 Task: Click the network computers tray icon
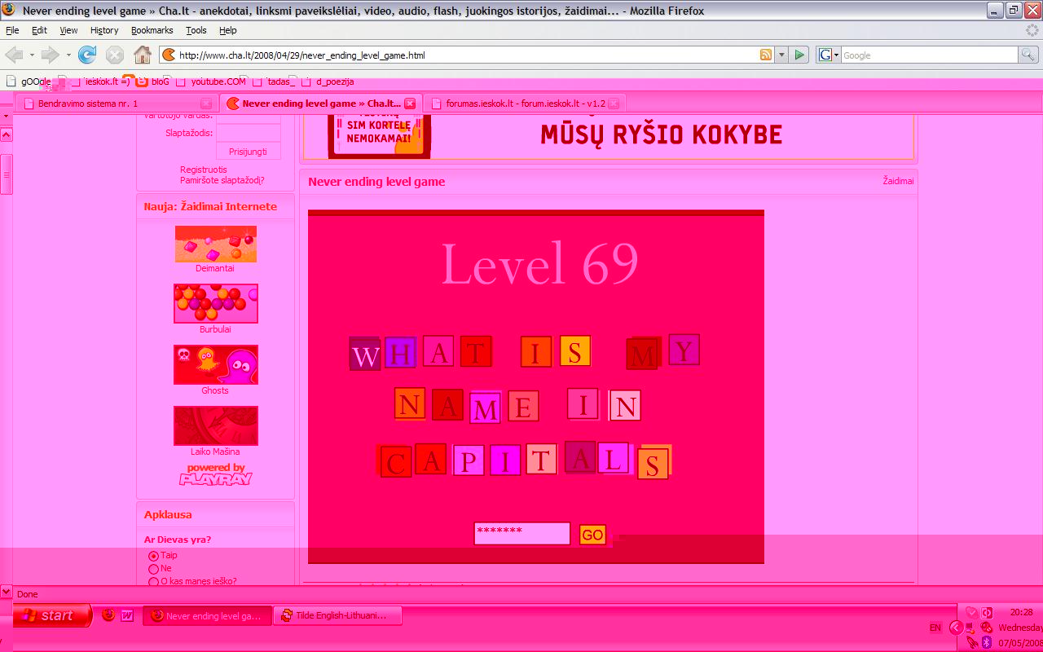pyautogui.click(x=971, y=628)
